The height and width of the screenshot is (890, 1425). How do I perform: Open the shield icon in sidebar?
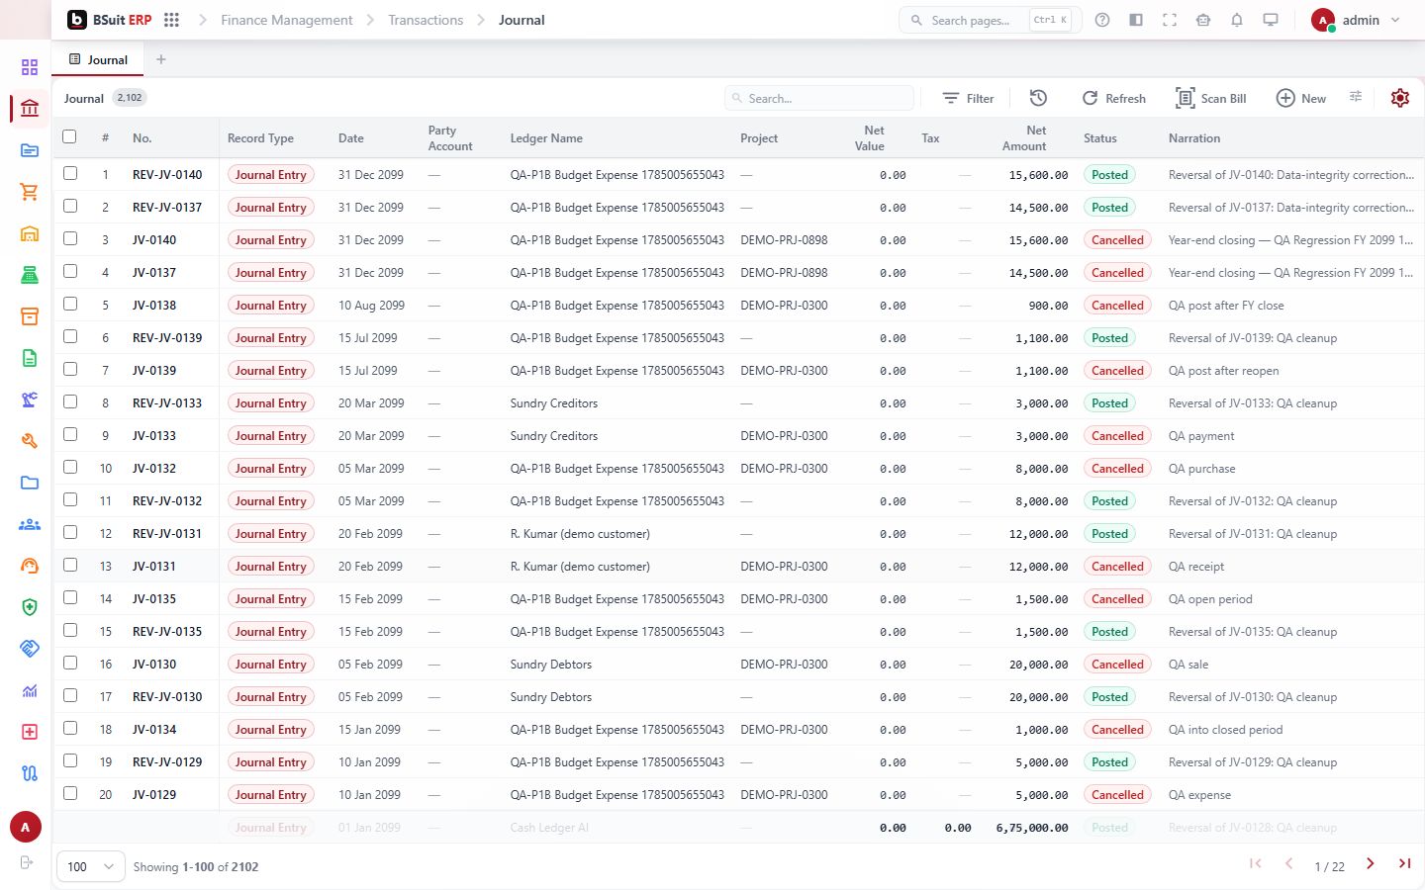click(x=30, y=607)
